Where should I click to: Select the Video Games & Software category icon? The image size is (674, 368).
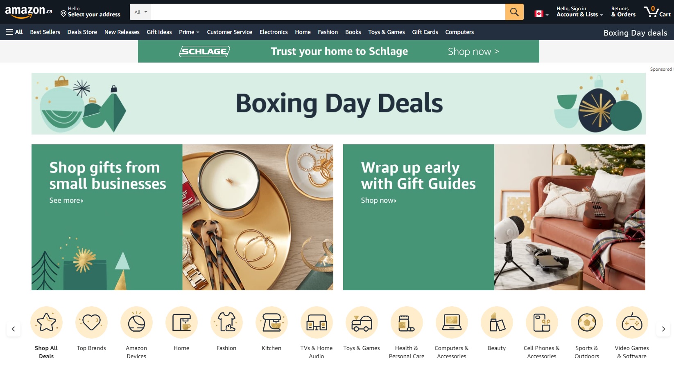pyautogui.click(x=632, y=323)
